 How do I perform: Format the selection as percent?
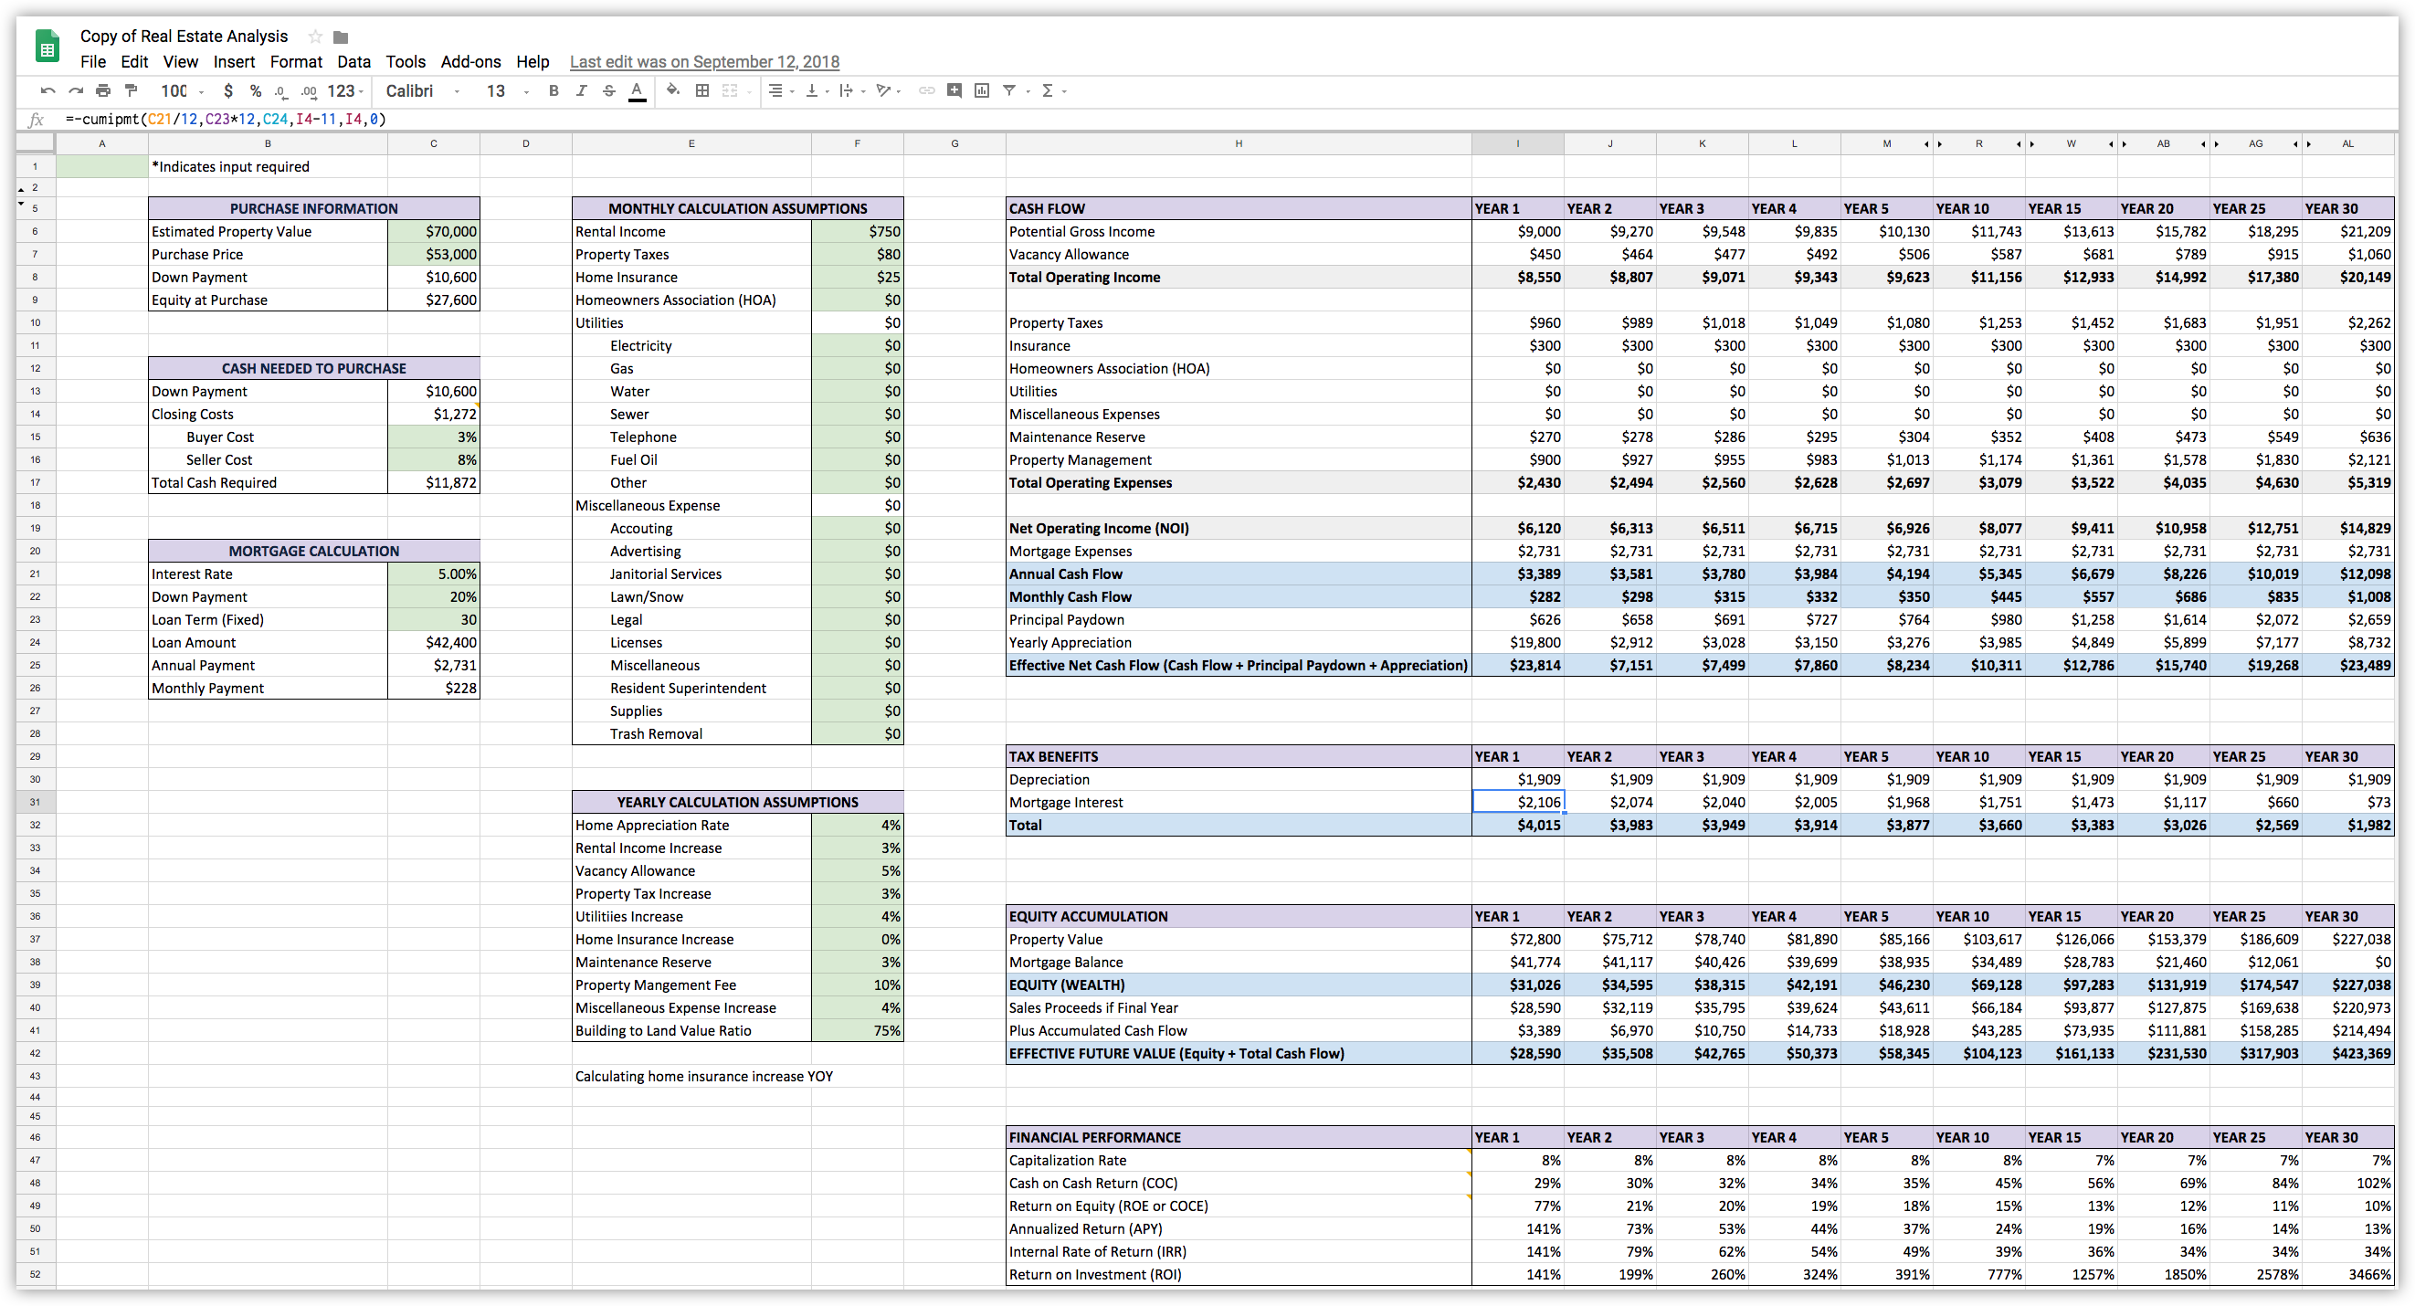255,91
